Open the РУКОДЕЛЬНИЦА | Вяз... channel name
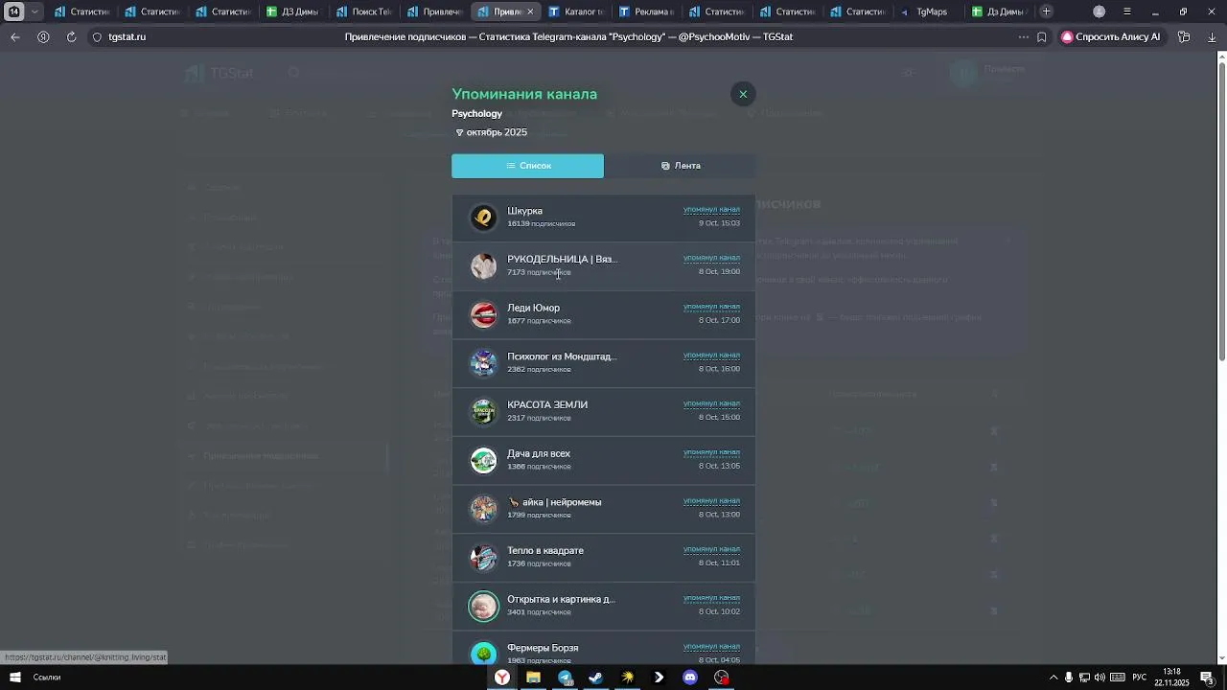 click(562, 259)
